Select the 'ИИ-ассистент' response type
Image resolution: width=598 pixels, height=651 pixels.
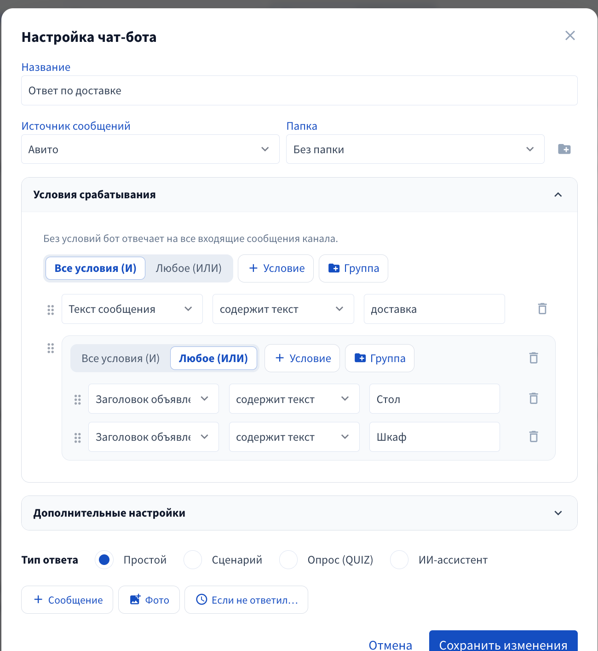pyautogui.click(x=399, y=560)
